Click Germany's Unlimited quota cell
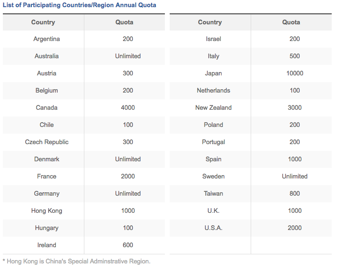This screenshot has width=346, height=272. point(128,194)
